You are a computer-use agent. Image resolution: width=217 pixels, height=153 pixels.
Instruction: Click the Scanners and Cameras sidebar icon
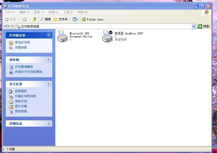[11, 97]
